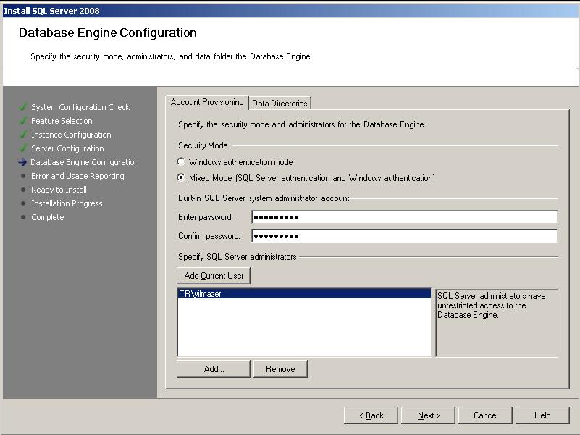Click Installation Progress step label
Image resolution: width=580 pixels, height=435 pixels.
(67, 203)
